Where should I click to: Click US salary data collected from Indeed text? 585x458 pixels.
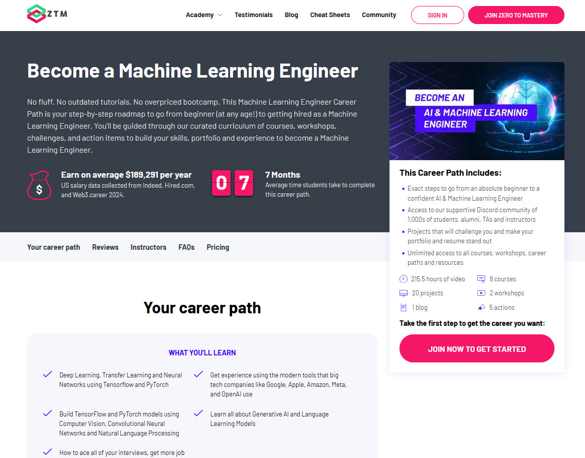[128, 190]
